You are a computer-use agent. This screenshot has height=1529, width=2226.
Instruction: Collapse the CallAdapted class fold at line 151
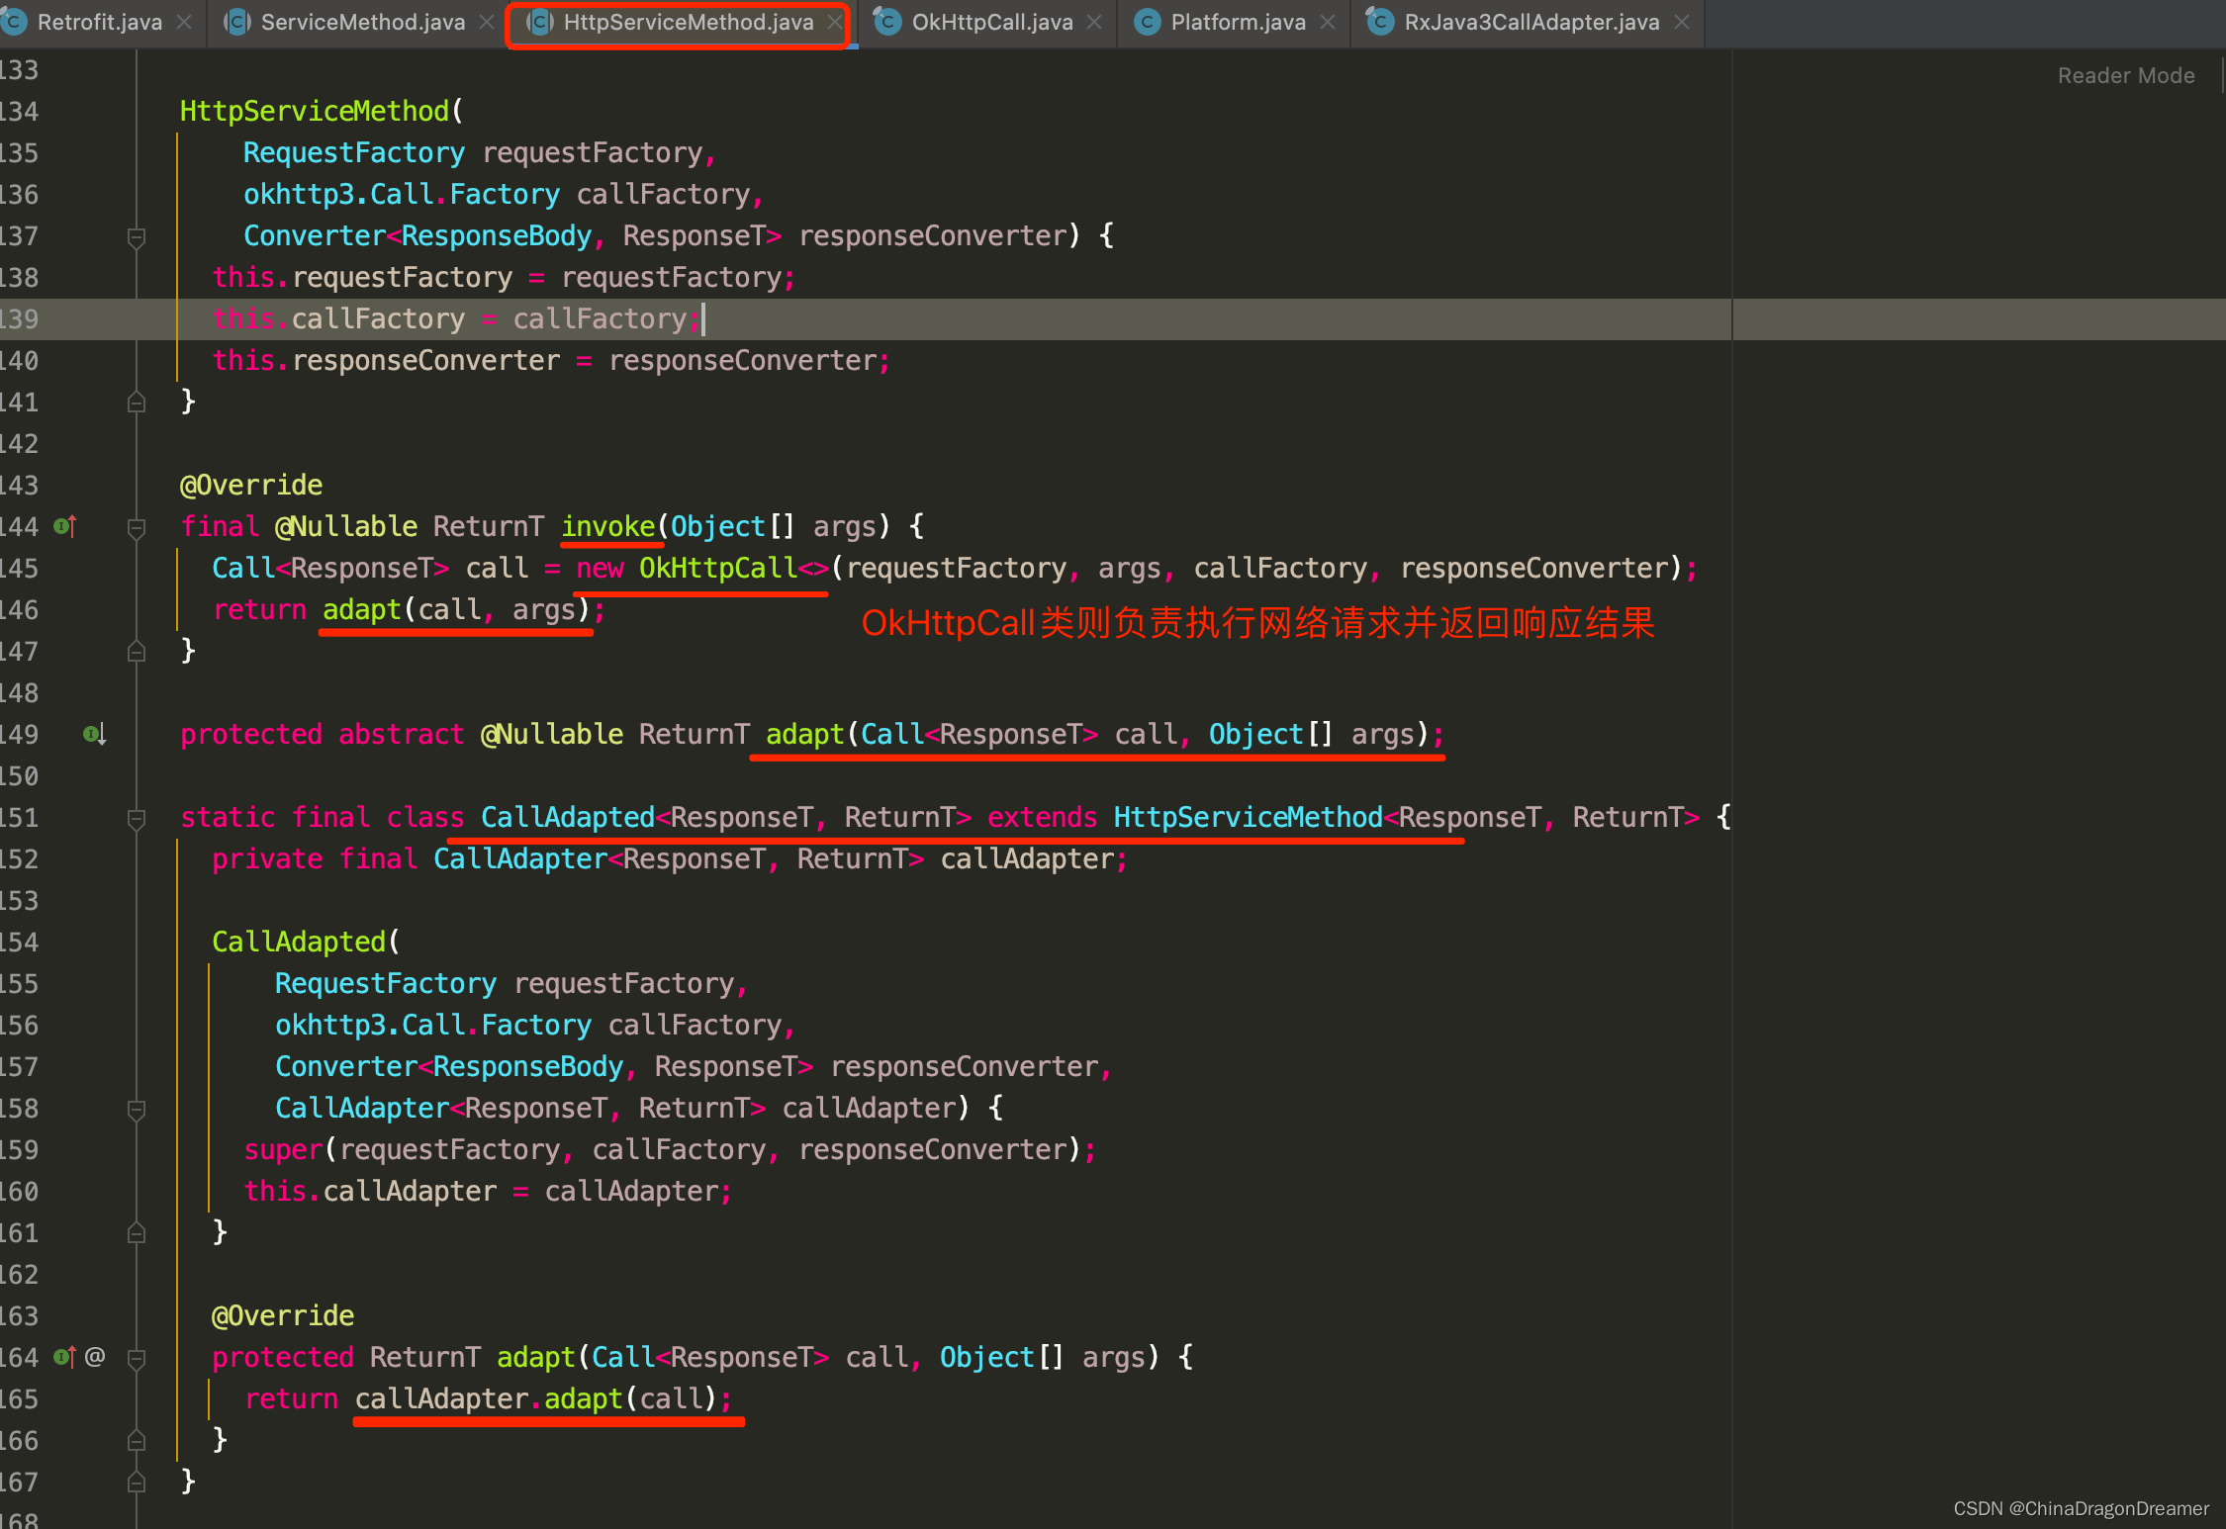point(137,819)
